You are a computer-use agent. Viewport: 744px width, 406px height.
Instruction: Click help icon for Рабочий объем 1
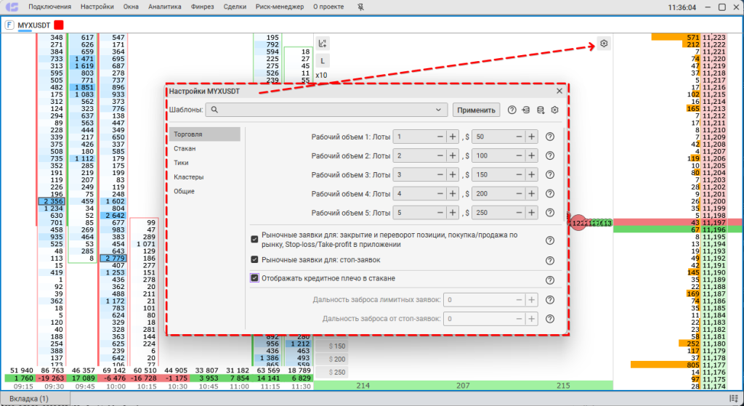[550, 137]
